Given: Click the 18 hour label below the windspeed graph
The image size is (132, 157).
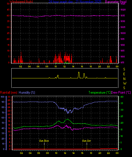Looking at the screenshot, I should [91, 66].
